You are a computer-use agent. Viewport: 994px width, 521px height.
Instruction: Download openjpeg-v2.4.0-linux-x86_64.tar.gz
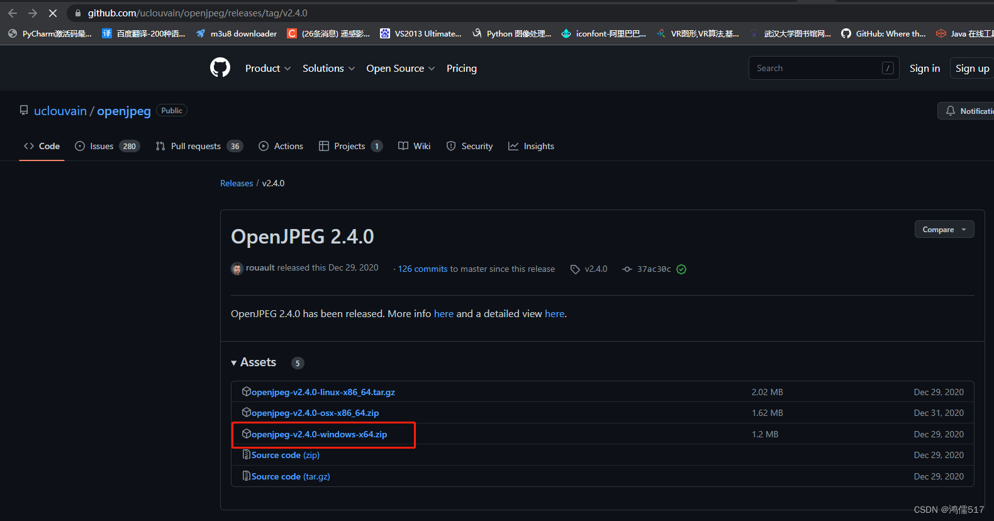point(323,392)
